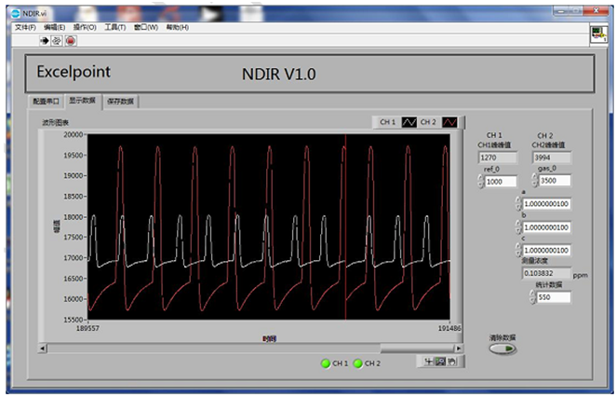The height and width of the screenshot is (397, 616).
Task: Click the ppm unit label
Action: point(581,276)
